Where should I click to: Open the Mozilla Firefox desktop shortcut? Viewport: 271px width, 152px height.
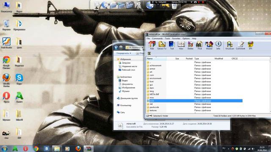[6, 80]
